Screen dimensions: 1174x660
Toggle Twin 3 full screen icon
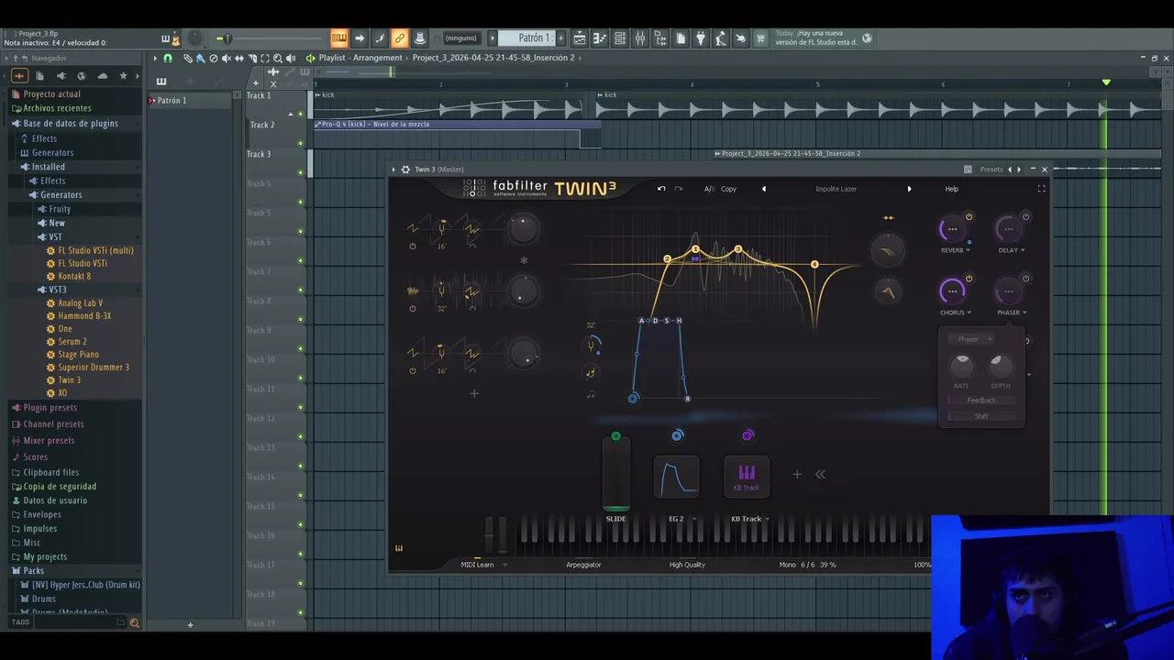point(1041,189)
